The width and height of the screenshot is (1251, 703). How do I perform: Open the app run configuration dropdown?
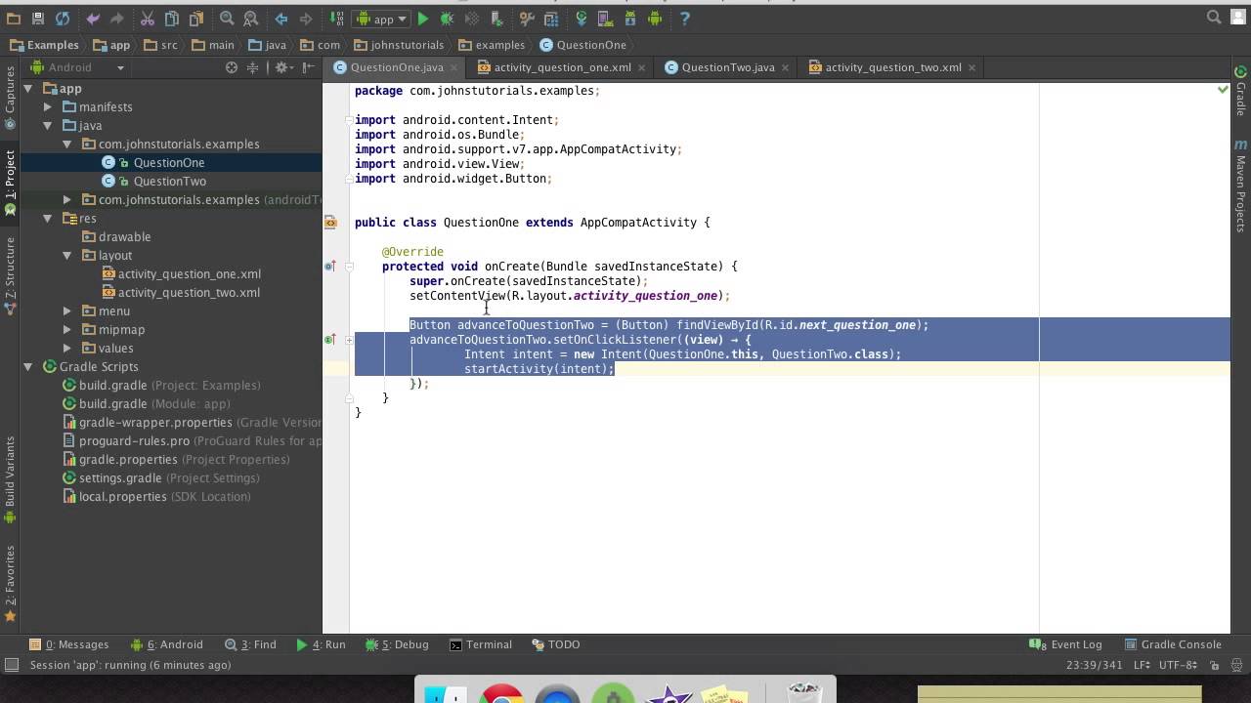(x=382, y=19)
